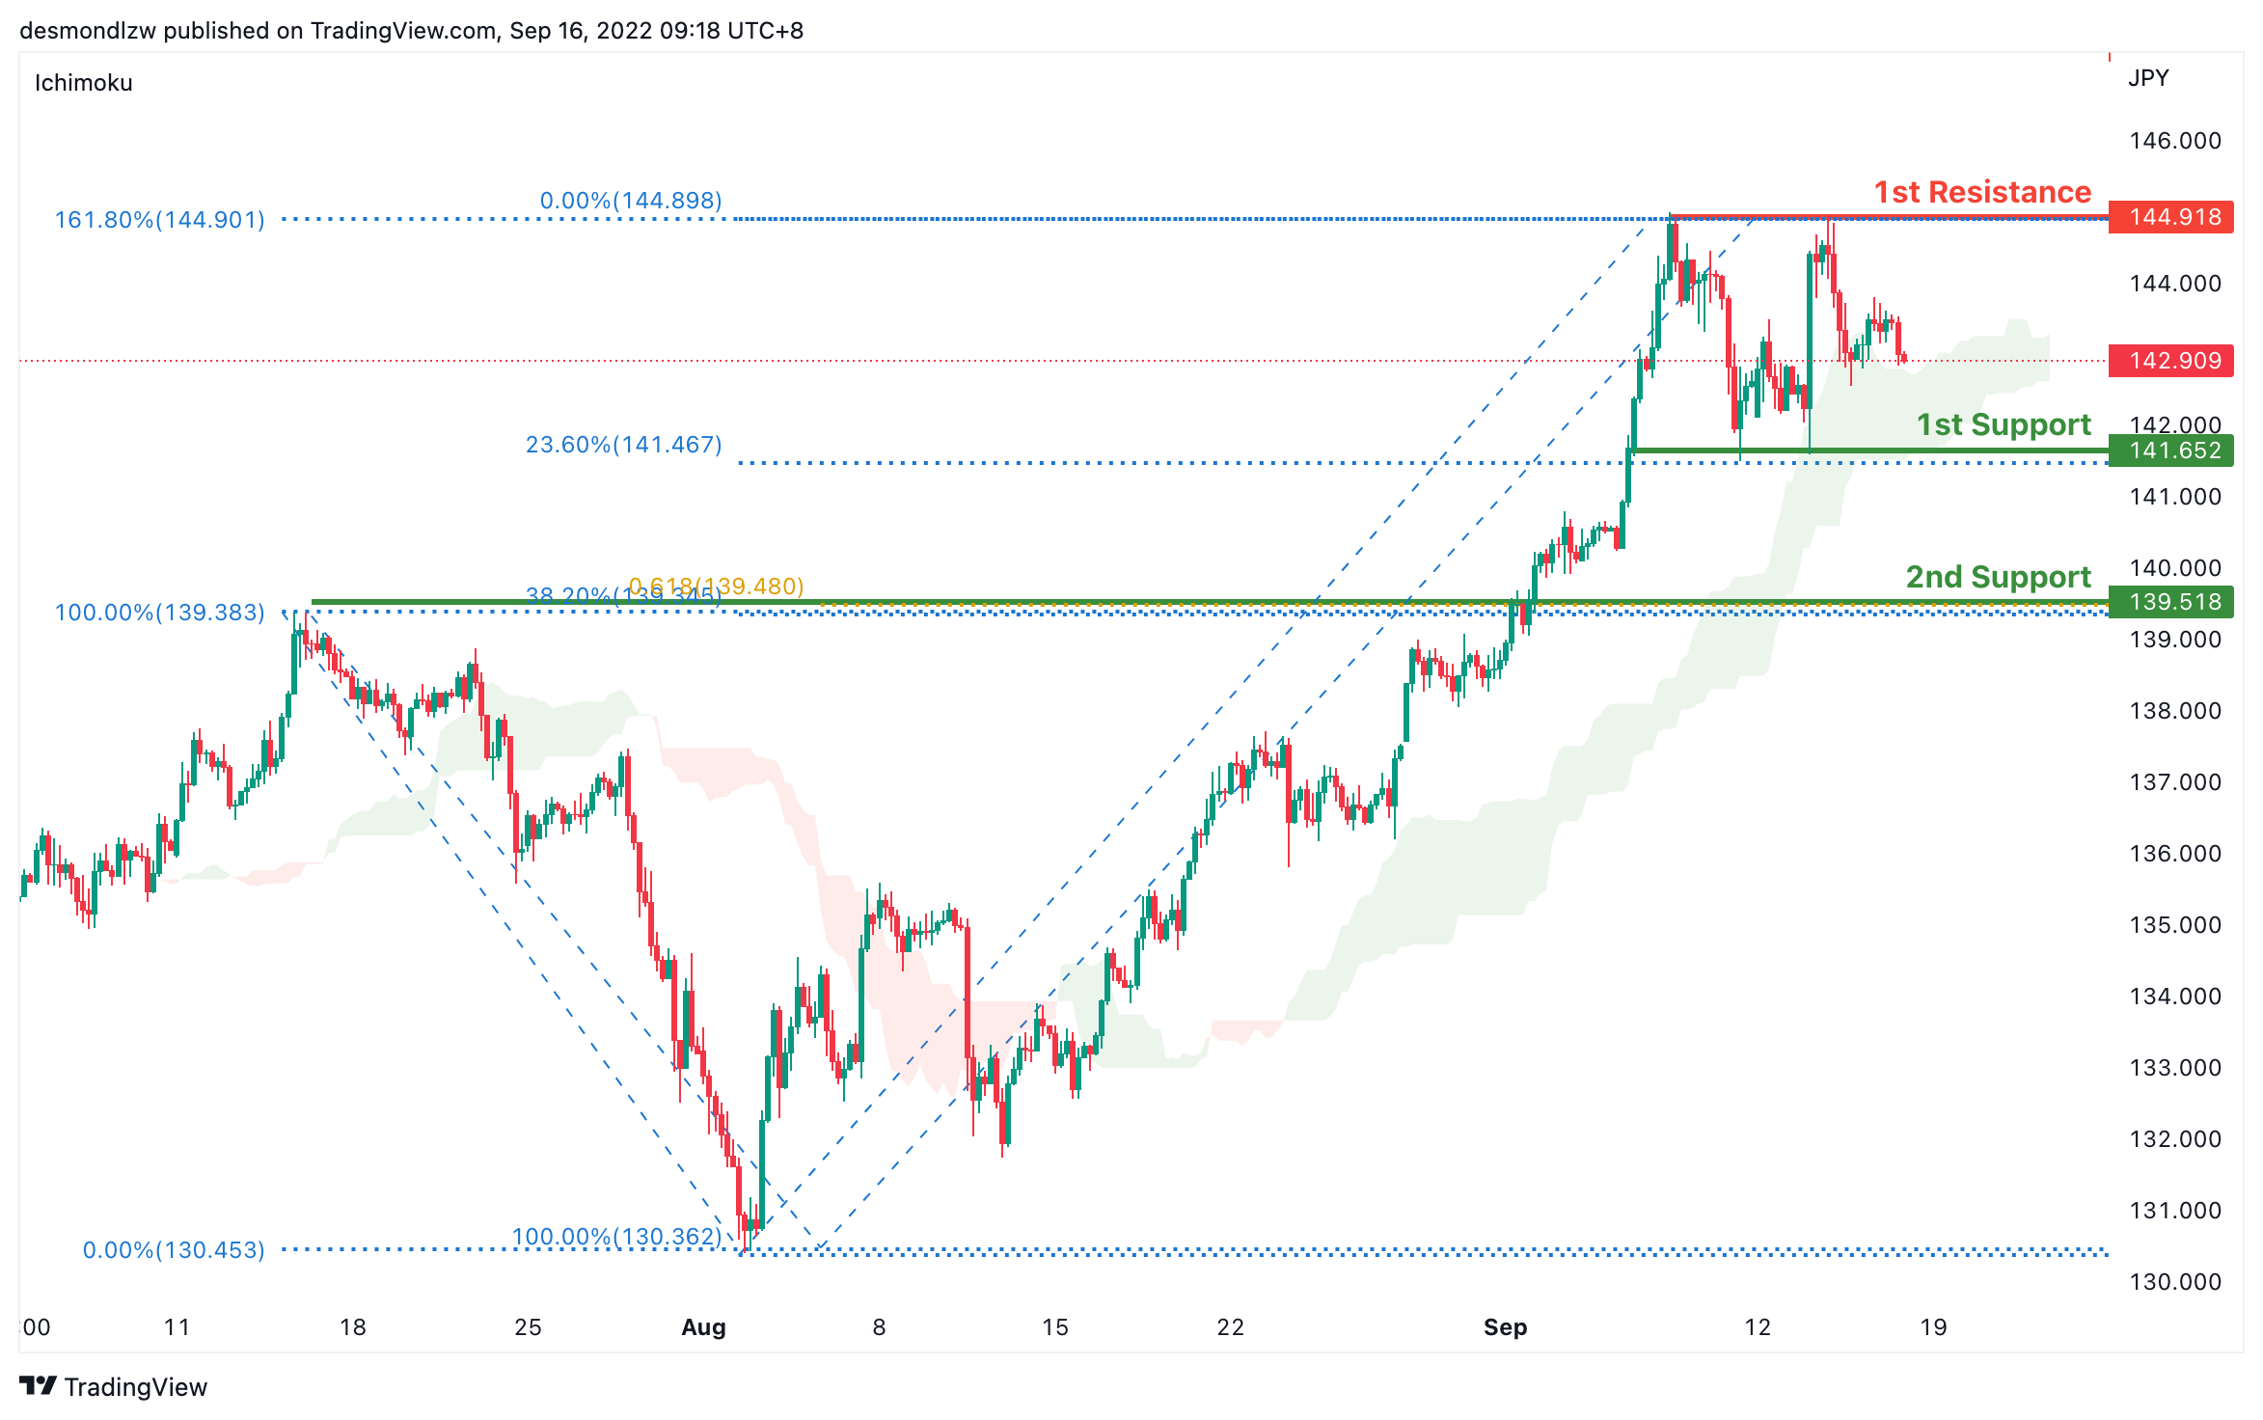Image resolution: width=2263 pixels, height=1420 pixels.
Task: Click the TradingView logo icon
Action: coord(39,1385)
